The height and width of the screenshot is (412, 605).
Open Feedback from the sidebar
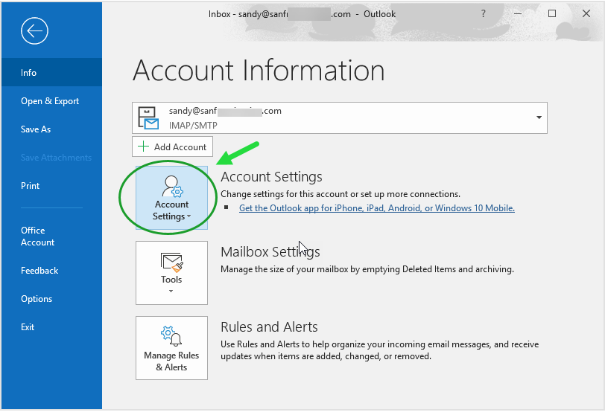tap(39, 271)
